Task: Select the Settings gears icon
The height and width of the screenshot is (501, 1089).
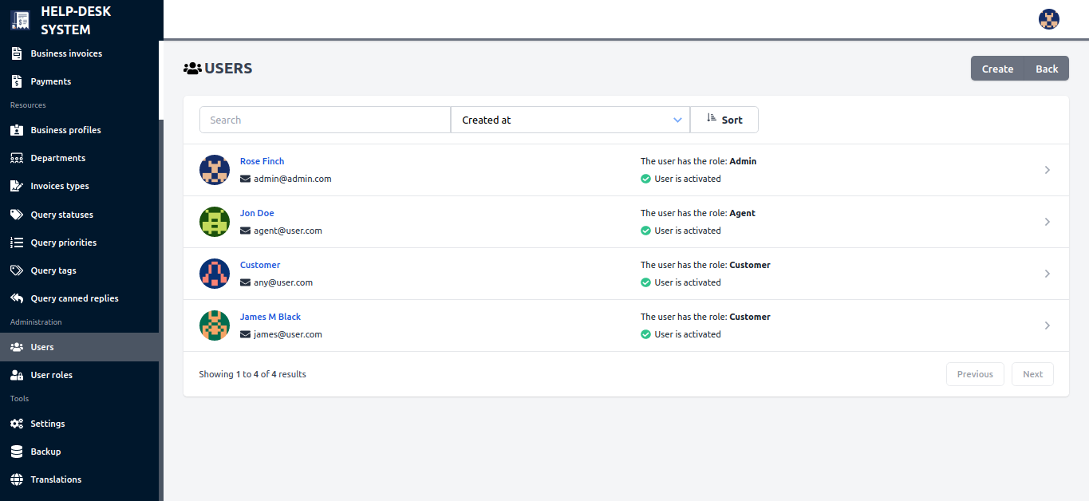Action: [x=16, y=424]
